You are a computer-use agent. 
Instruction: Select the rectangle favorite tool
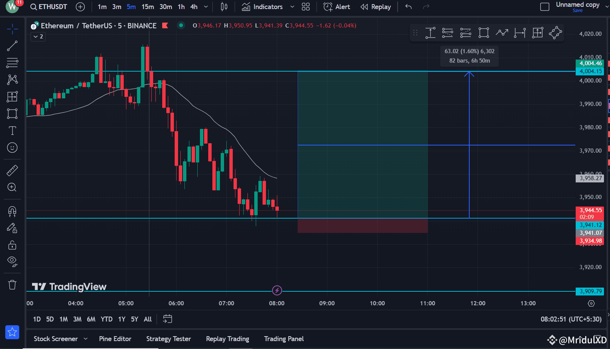click(x=484, y=33)
